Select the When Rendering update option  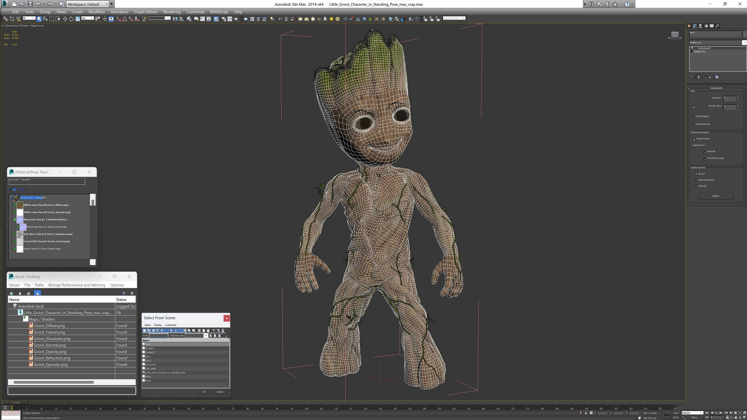pos(696,180)
